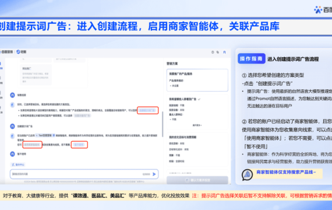Click the 时段 全部时段 row
This screenshot has height=210, width=332.
click(176, 161)
